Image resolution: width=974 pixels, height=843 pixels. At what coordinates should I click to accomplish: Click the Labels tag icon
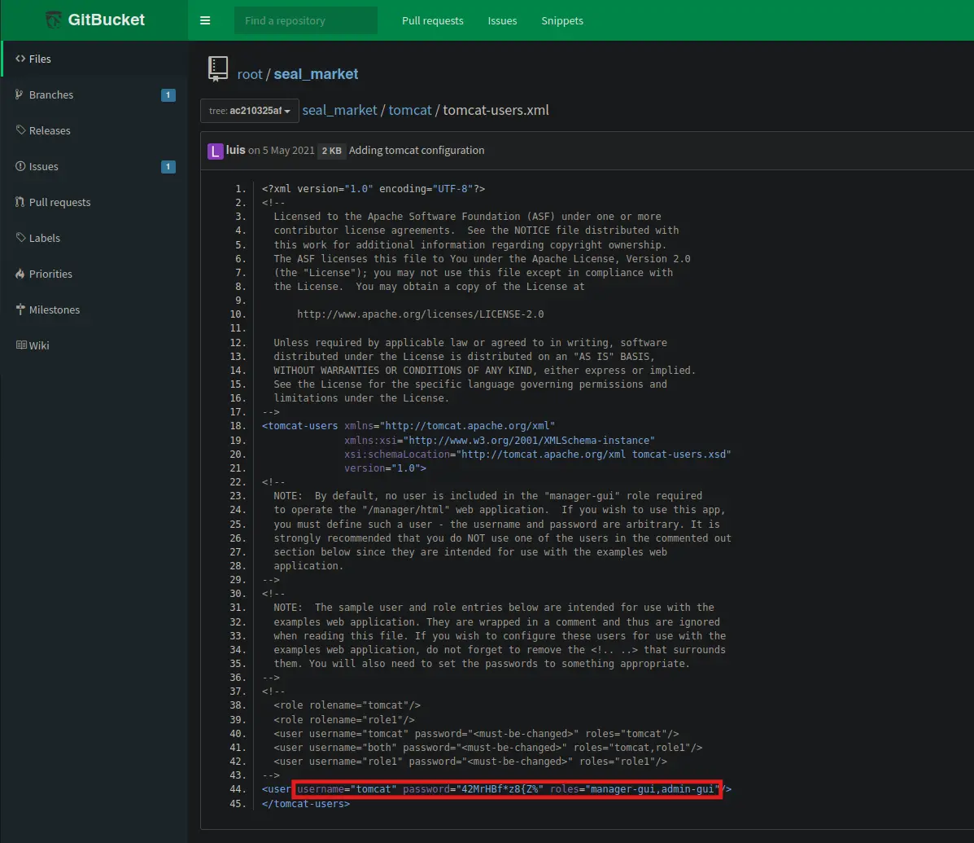(x=20, y=238)
